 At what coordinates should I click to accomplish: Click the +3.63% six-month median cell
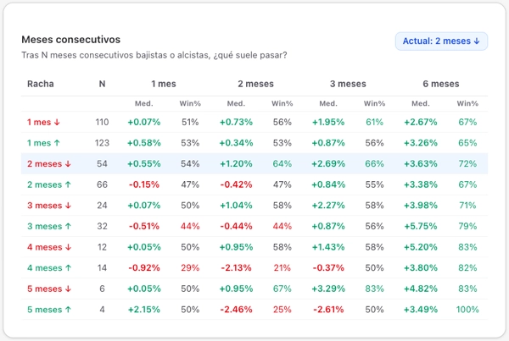point(421,163)
